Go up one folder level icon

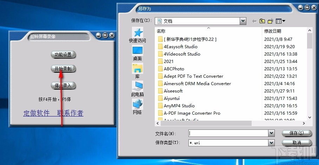[262, 21]
